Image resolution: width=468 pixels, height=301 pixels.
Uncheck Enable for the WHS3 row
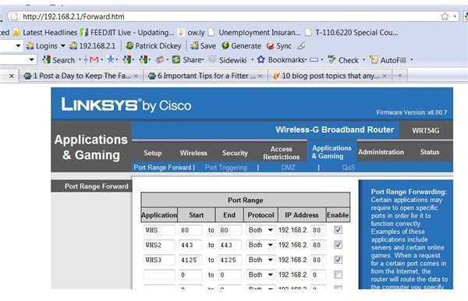click(338, 260)
